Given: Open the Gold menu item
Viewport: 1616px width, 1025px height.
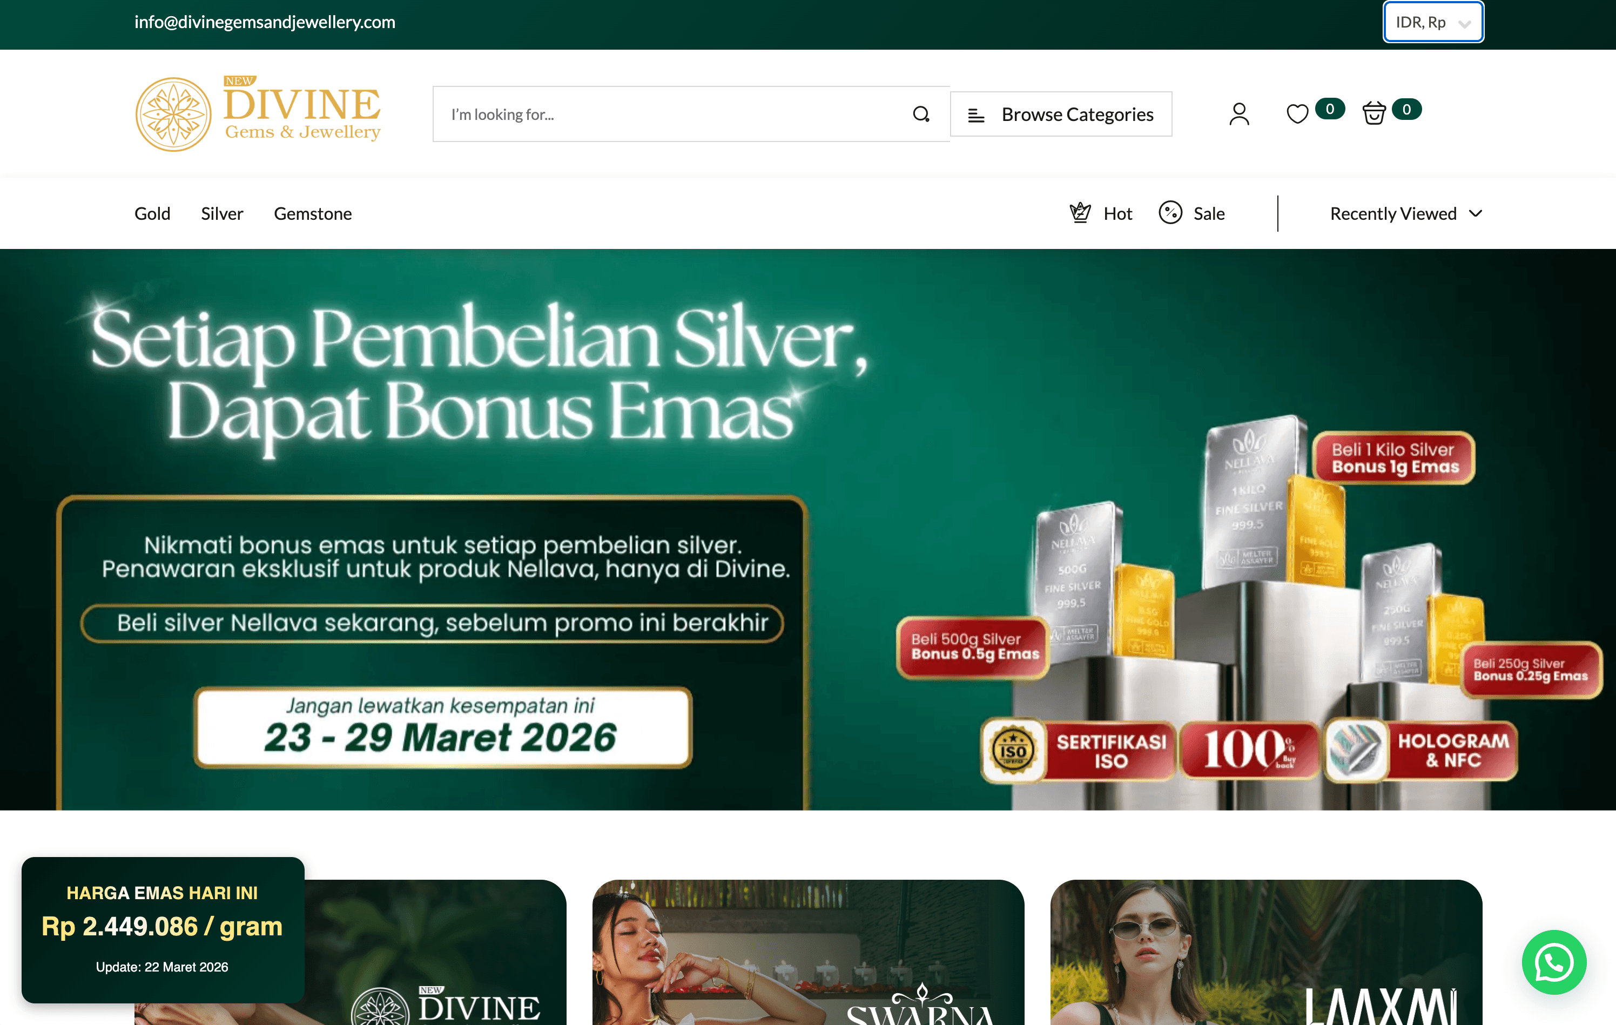Looking at the screenshot, I should click(152, 213).
